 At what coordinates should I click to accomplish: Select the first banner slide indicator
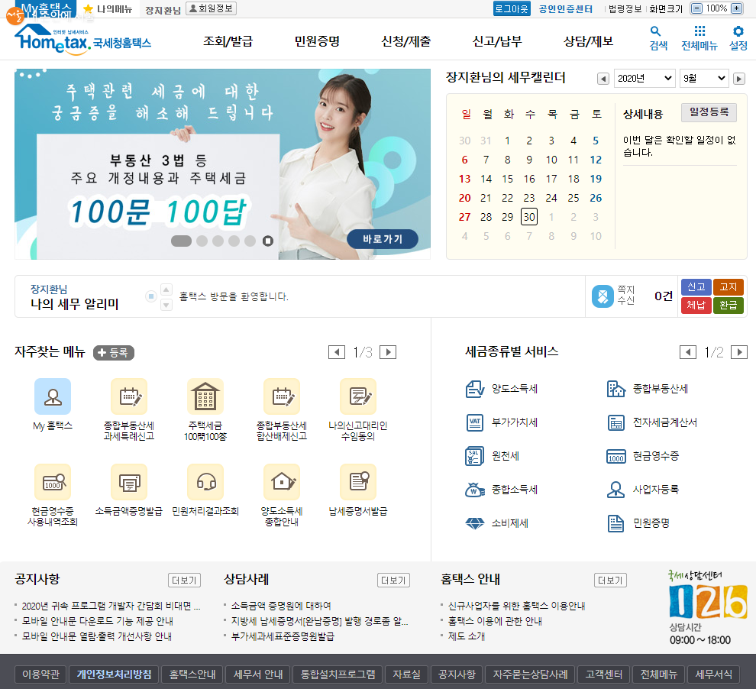point(181,241)
